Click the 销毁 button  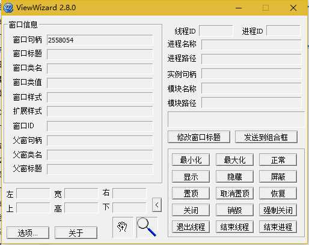(x=234, y=210)
